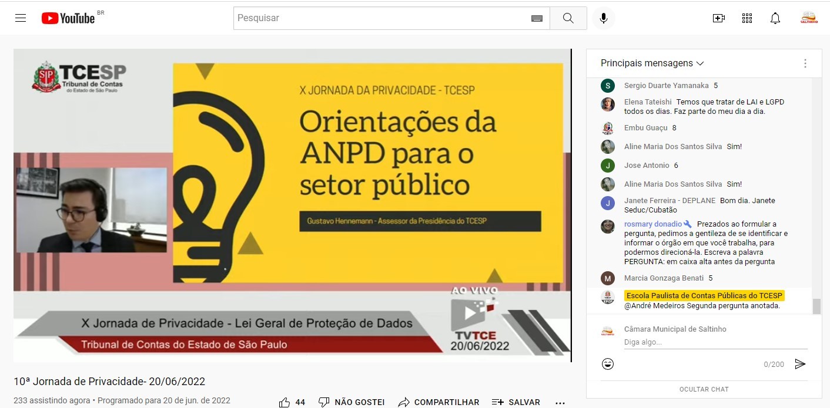Click author name Jose Antonio
Screen dimensions: 830x408
click(647, 166)
